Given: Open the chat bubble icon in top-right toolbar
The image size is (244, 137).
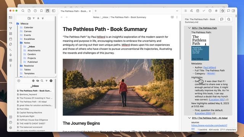Looking at the screenshot, I should click(x=228, y=11).
